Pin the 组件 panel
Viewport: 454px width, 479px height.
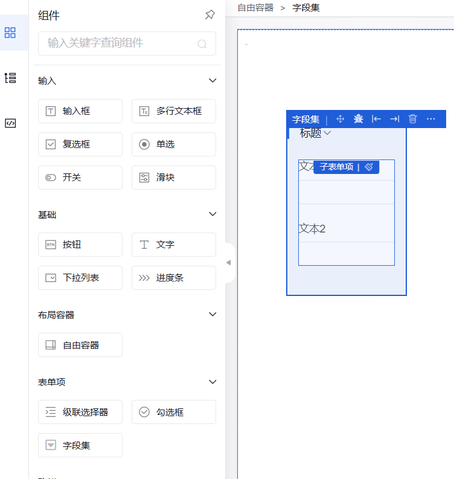(x=209, y=15)
